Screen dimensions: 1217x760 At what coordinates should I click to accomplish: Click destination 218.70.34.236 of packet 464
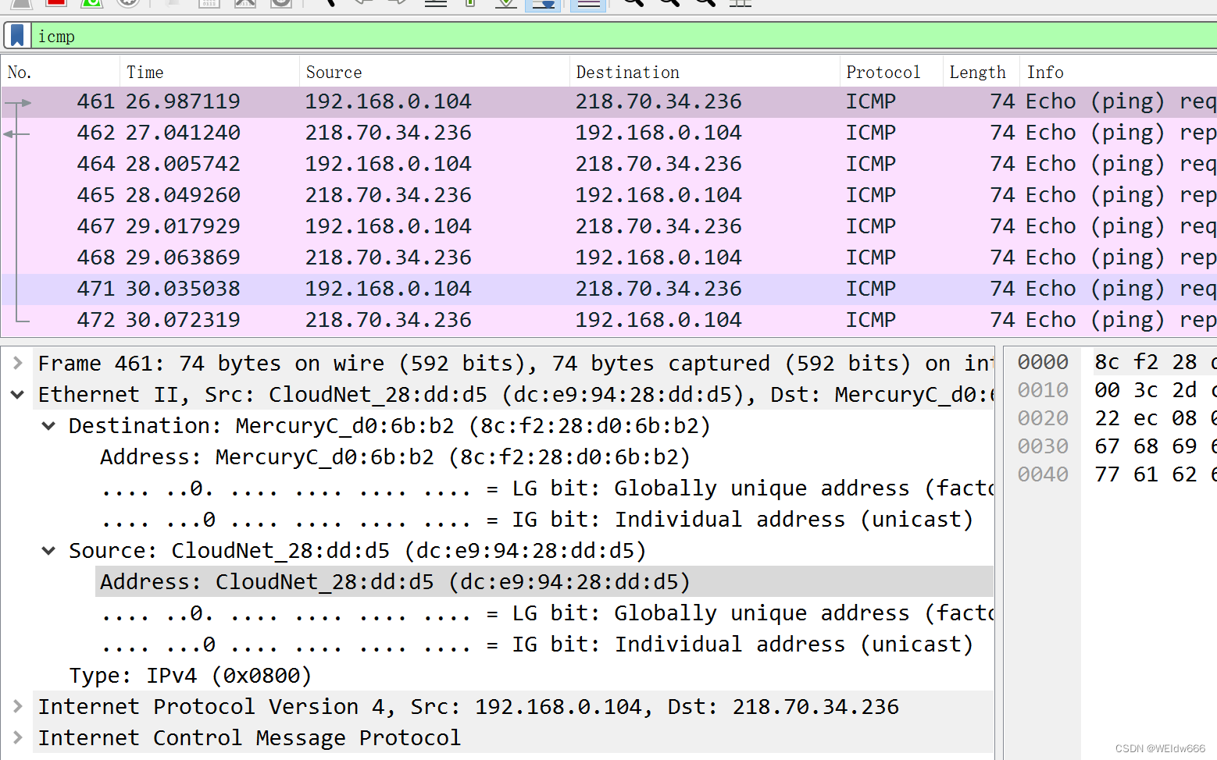658,165
